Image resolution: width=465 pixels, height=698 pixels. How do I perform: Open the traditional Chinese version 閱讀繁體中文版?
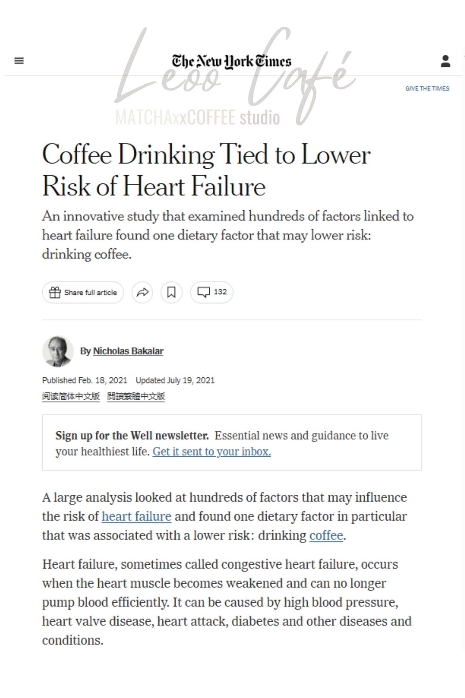pyautogui.click(x=136, y=396)
